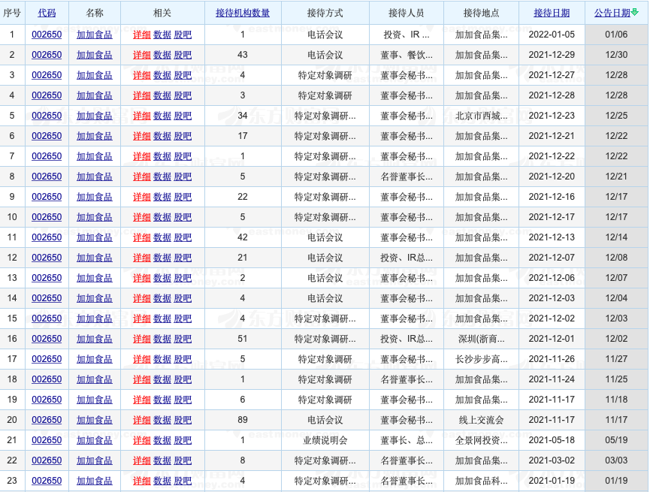The width and height of the screenshot is (650, 492).
Task: Open 详细 link in row 20
Action: tap(141, 420)
